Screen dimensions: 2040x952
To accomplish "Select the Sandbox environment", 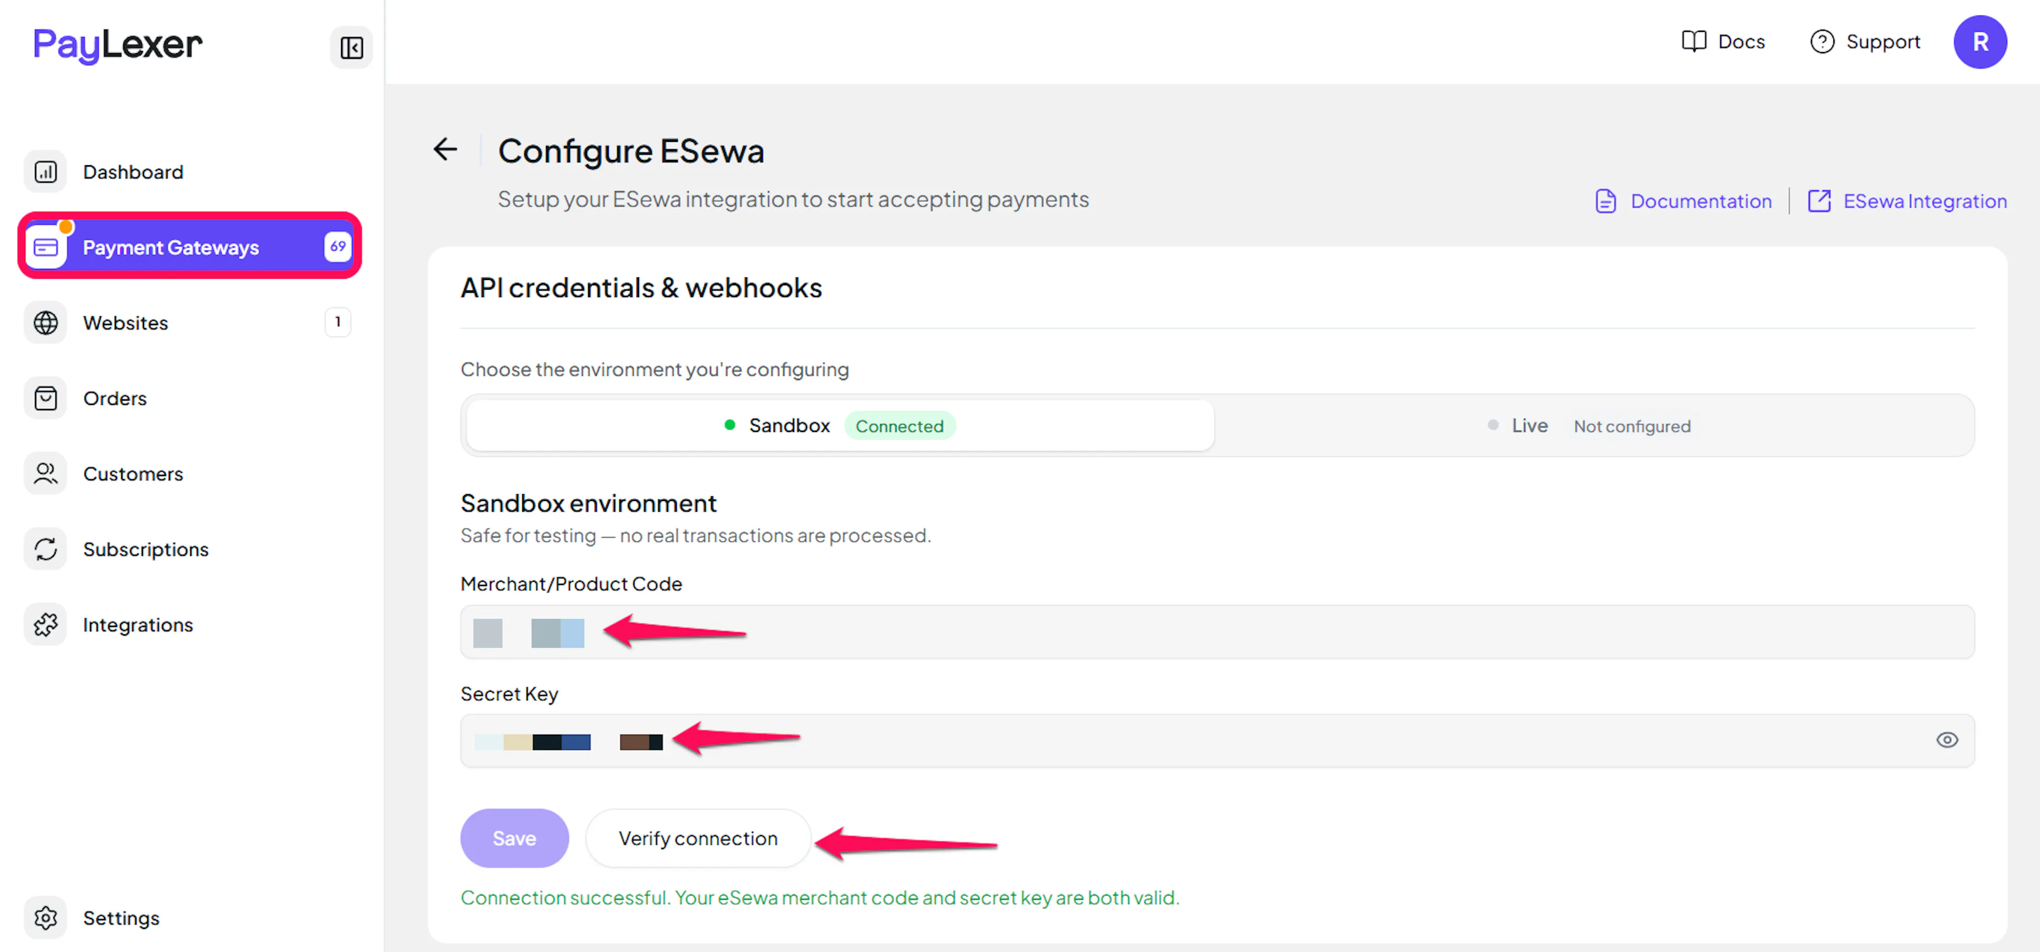I will [839, 426].
